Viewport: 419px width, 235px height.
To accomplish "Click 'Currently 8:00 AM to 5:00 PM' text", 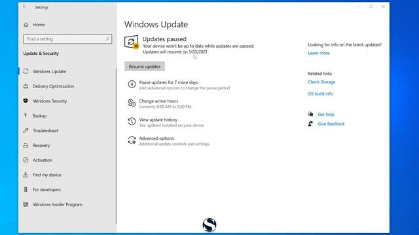I will pyautogui.click(x=165, y=106).
